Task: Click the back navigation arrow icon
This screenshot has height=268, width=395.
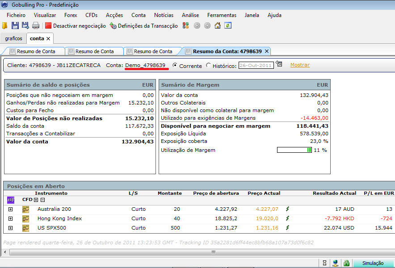Action: click(x=197, y=25)
